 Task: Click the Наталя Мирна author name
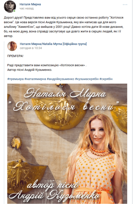(30, 4)
